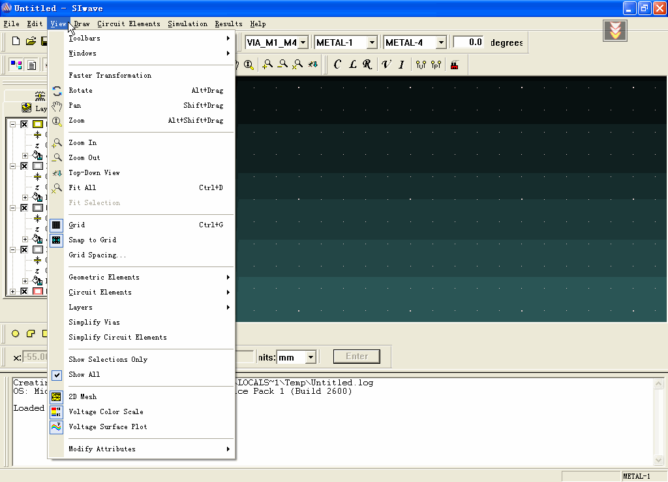
Task: Click the red layer color swatch
Action: (x=38, y=291)
